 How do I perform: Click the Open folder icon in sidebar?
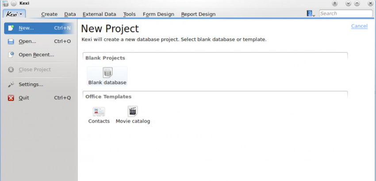point(11,41)
